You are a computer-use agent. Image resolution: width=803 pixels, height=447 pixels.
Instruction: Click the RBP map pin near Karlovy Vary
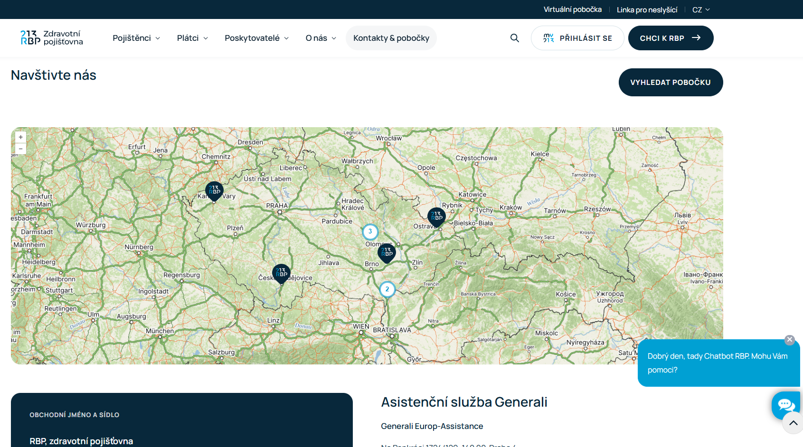click(214, 191)
